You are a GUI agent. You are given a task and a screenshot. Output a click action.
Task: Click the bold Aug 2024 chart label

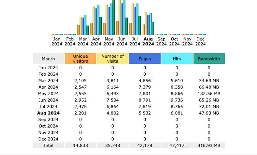pyautogui.click(x=148, y=41)
